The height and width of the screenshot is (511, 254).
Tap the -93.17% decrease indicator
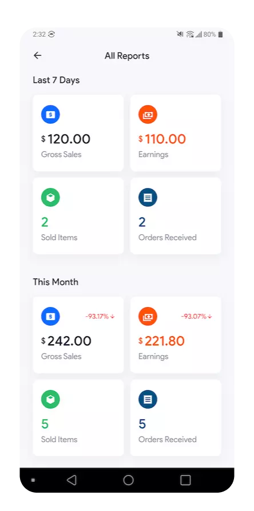coord(100,316)
